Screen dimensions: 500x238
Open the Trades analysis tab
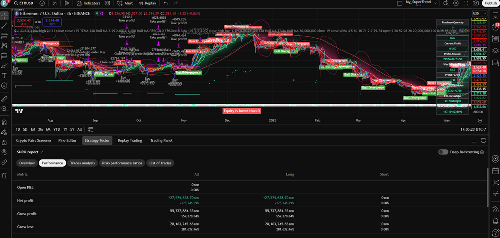(82, 163)
